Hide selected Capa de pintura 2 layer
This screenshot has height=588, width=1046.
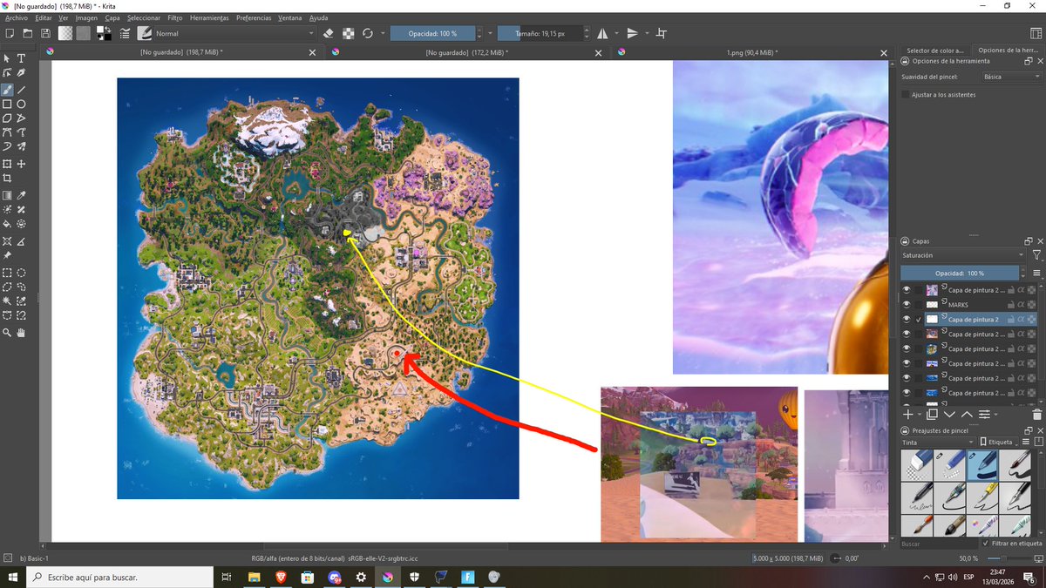tap(907, 320)
